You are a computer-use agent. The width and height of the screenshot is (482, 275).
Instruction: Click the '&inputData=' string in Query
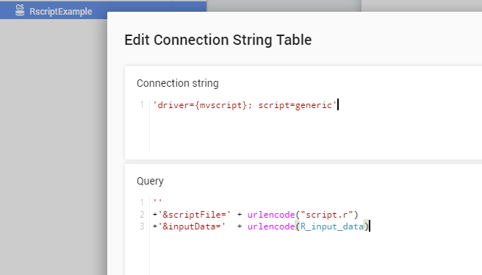click(x=192, y=226)
